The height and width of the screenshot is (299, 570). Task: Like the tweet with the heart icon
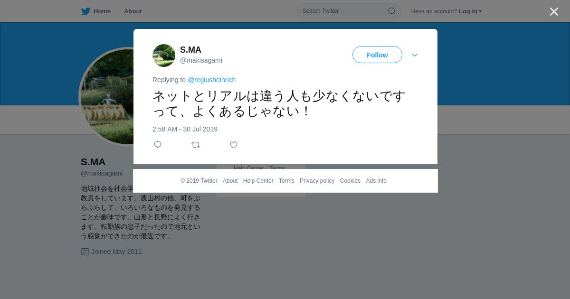(x=234, y=145)
